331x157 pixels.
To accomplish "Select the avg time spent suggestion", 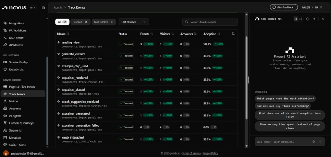I will pyautogui.click(x=290, y=126).
